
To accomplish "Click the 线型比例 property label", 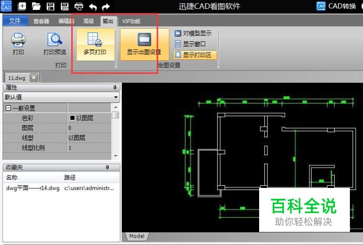I will 33,148.
